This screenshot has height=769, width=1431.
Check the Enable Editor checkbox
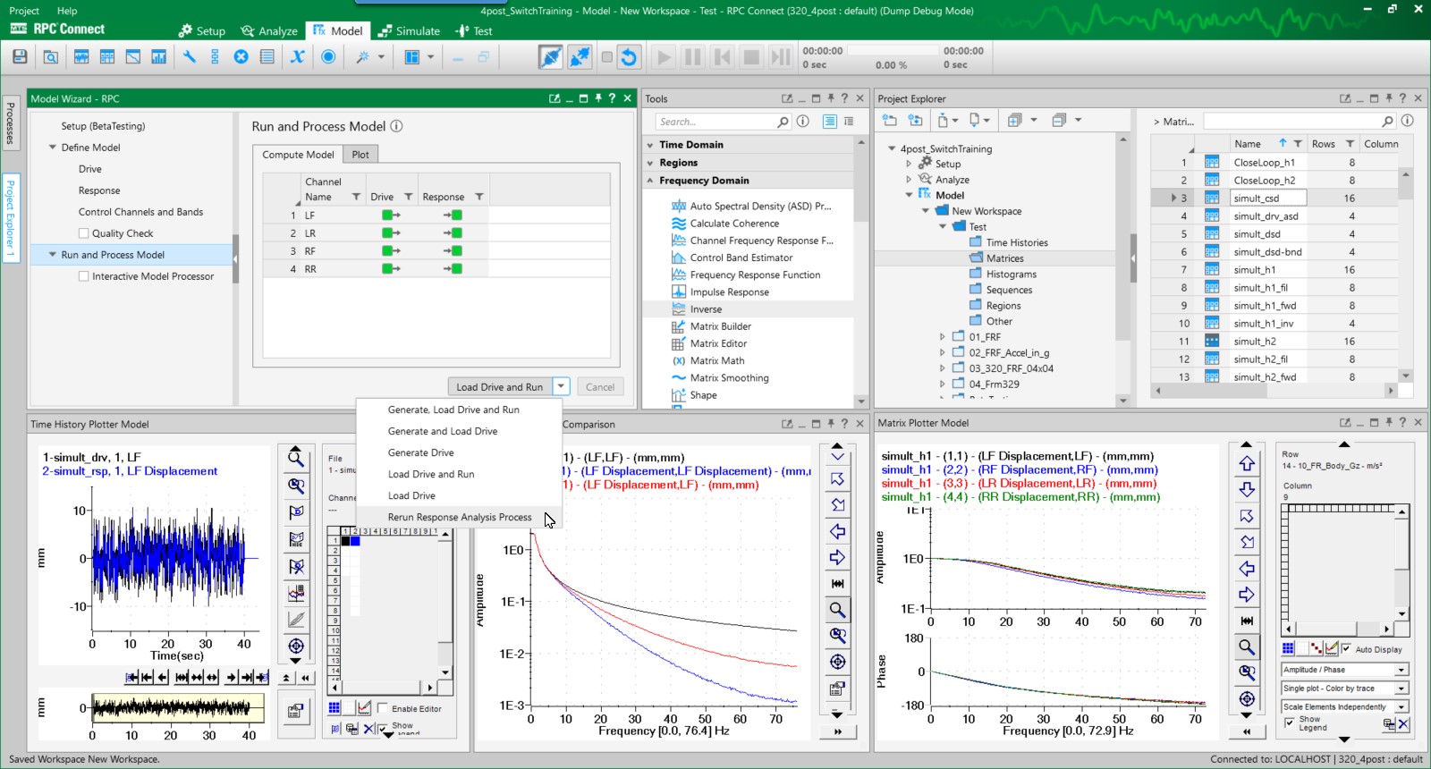tap(383, 708)
